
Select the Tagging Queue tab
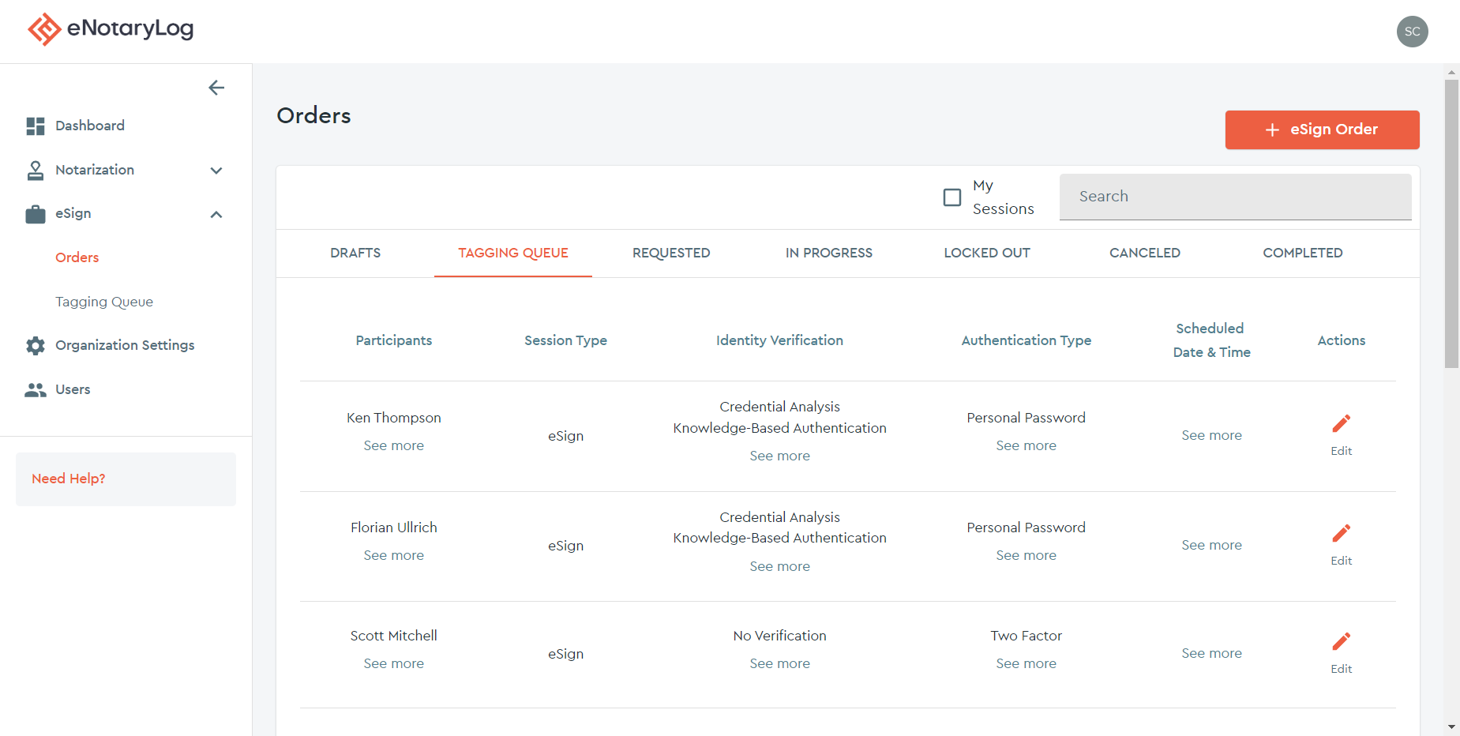coord(513,253)
